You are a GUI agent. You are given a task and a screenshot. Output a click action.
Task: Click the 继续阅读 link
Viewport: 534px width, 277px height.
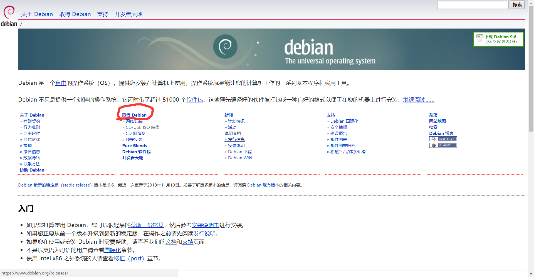(x=419, y=100)
